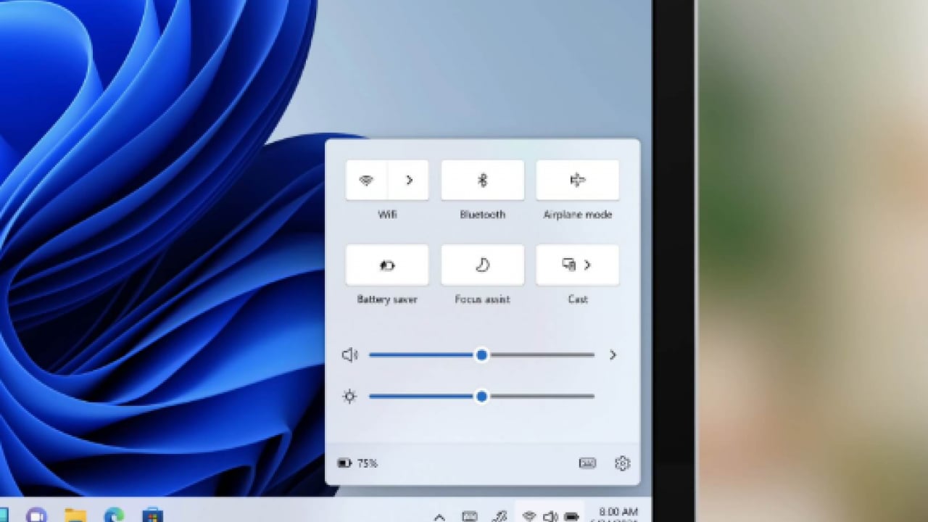
Task: Turn on Battery saver
Action: [x=387, y=265]
